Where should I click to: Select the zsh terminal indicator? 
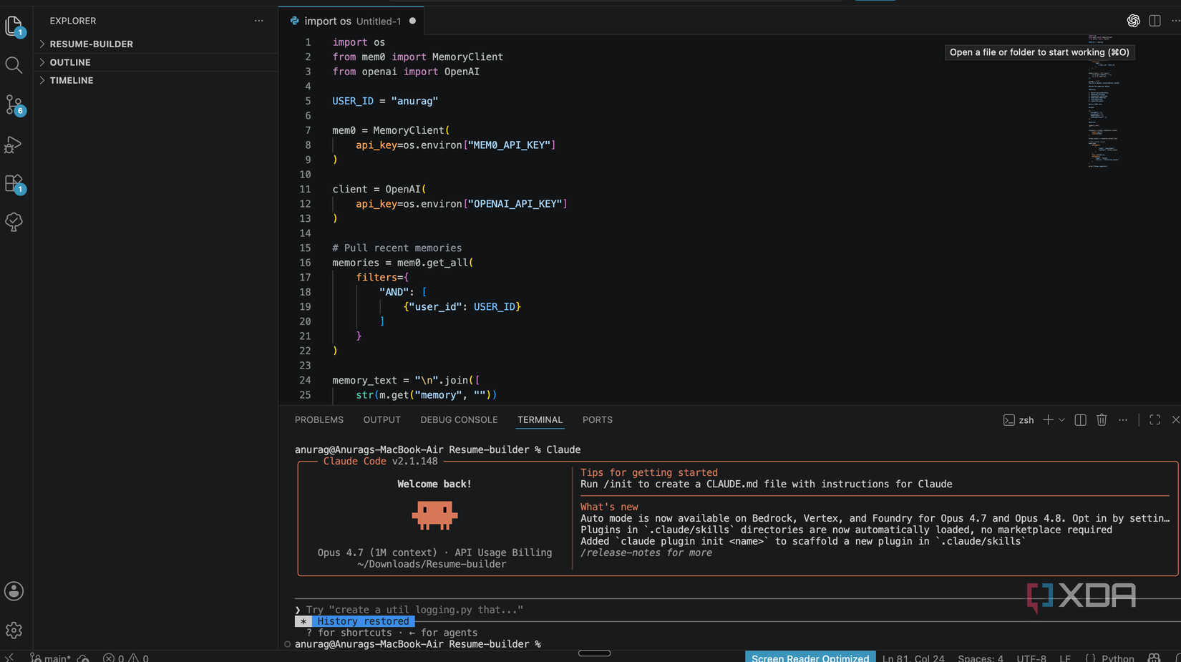coord(1019,420)
